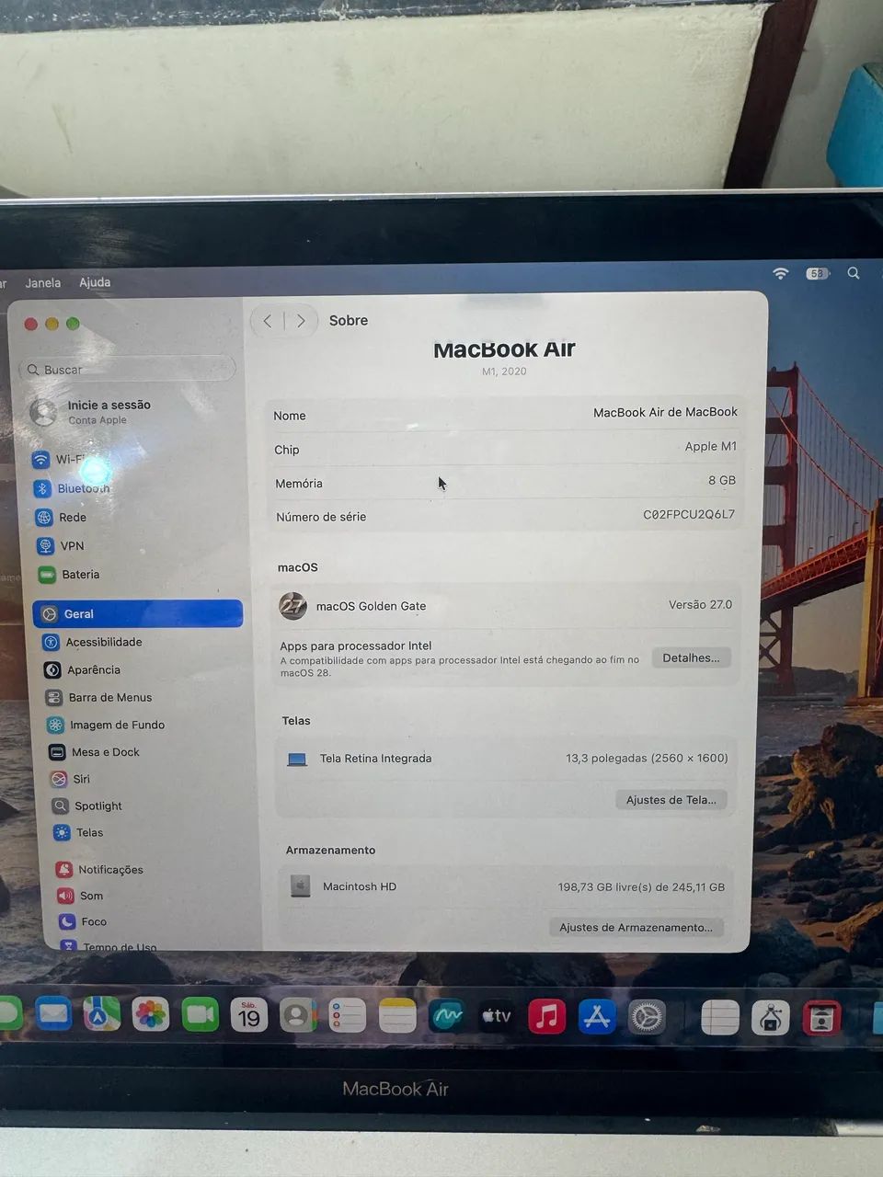The width and height of the screenshot is (883, 1177).
Task: Launch Freeform from the Dock
Action: point(447,1016)
